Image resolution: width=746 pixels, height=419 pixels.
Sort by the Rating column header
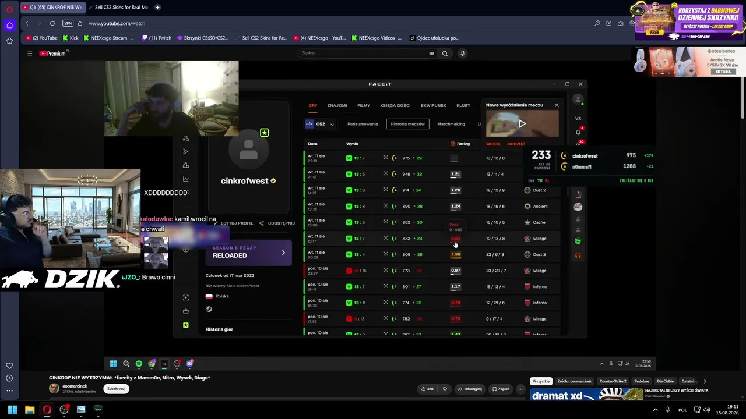click(460, 144)
